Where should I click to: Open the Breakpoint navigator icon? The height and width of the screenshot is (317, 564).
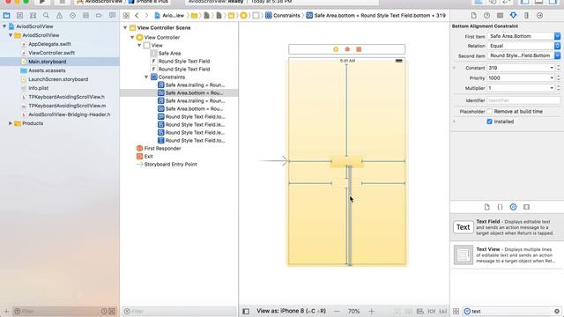coord(99,16)
